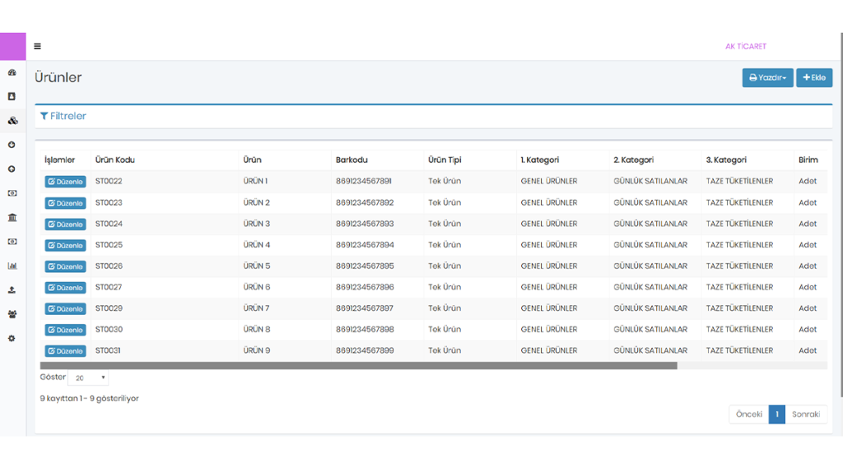Click the cubes products icon in sidebar
The height and width of the screenshot is (458, 843).
tap(12, 121)
